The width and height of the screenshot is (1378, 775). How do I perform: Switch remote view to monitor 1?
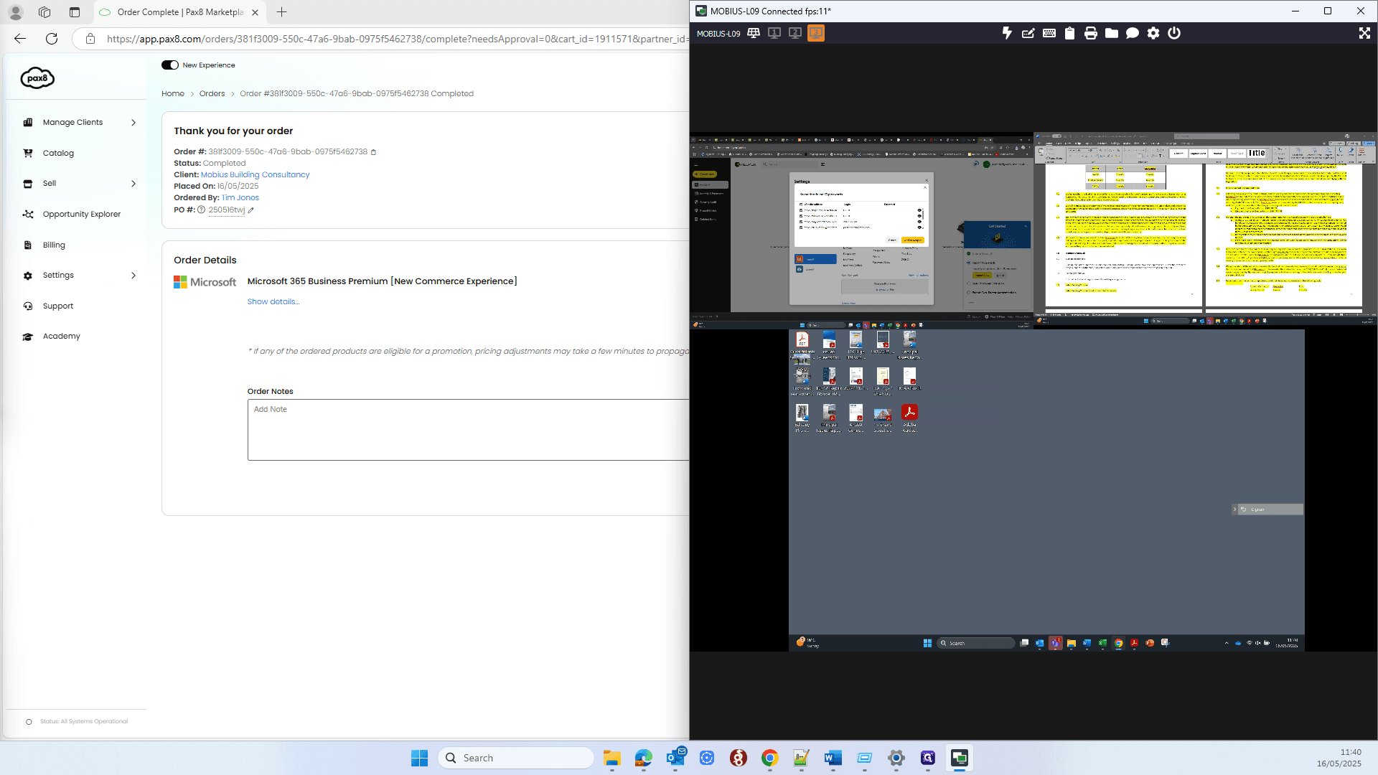coord(774,33)
